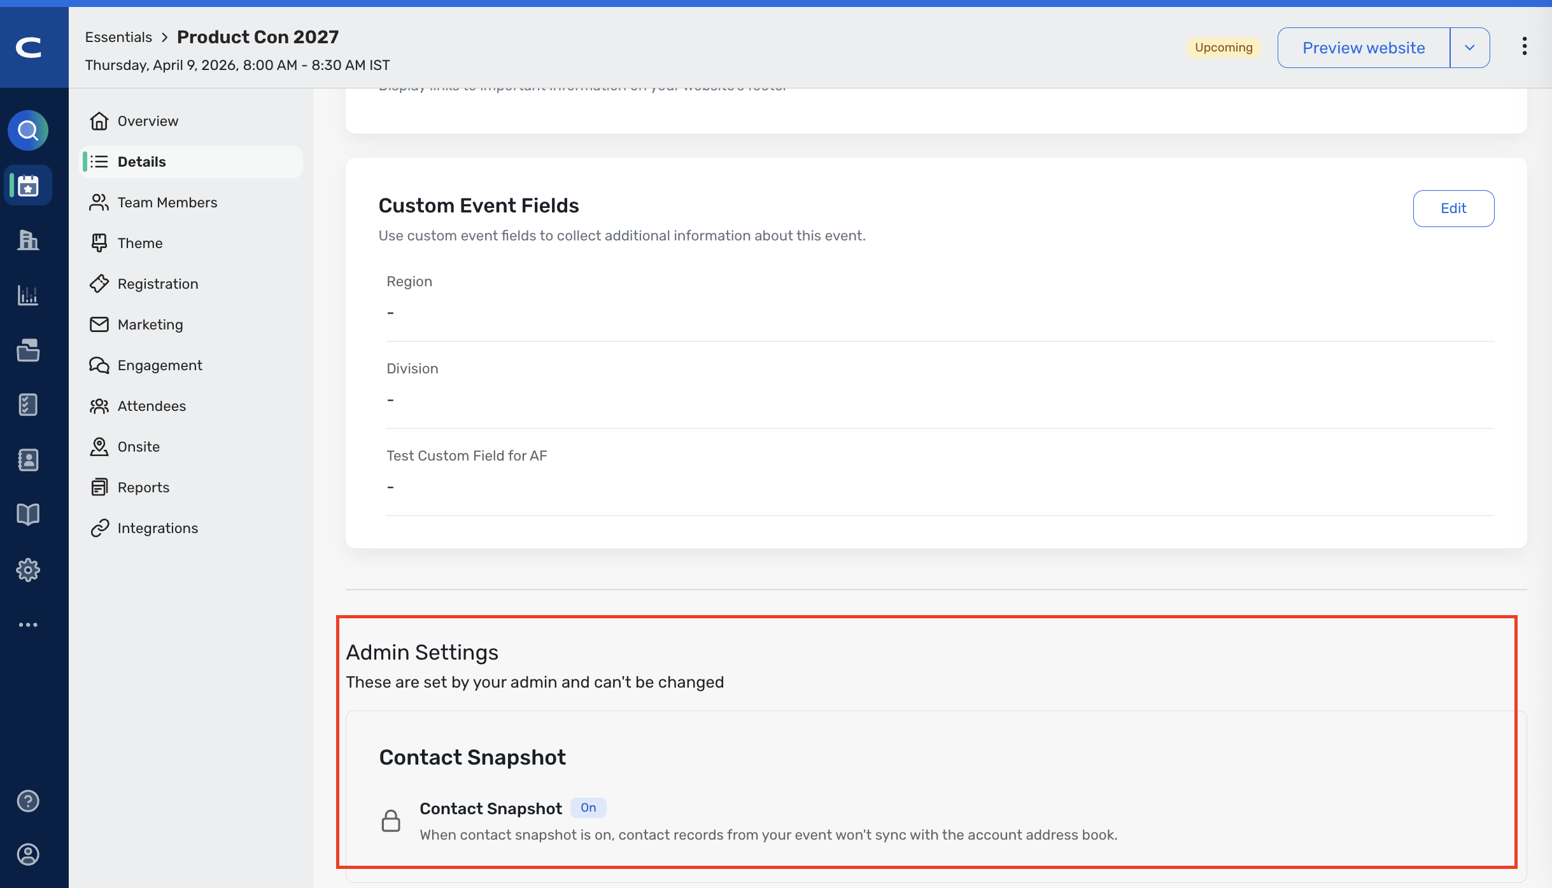1552x888 pixels.
Task: Expand the Preview website dropdown arrow
Action: (x=1470, y=48)
